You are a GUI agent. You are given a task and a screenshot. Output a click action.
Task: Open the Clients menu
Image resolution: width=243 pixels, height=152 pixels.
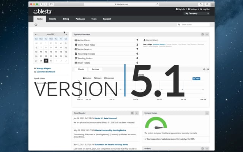pos(53,19)
